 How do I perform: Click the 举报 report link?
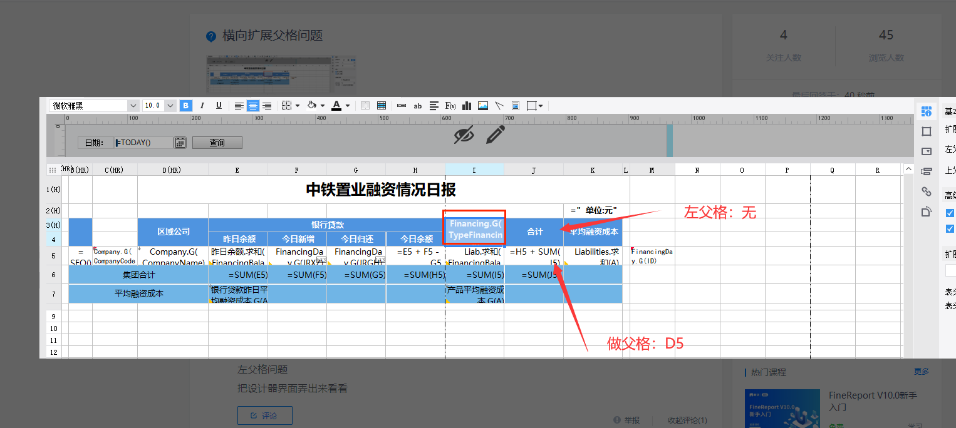pyautogui.click(x=626, y=420)
